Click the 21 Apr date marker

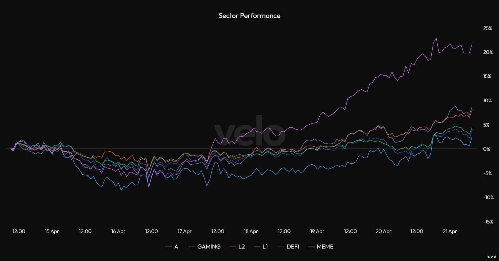point(450,231)
